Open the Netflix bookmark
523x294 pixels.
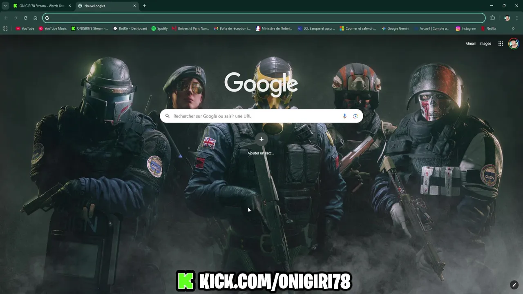488,29
